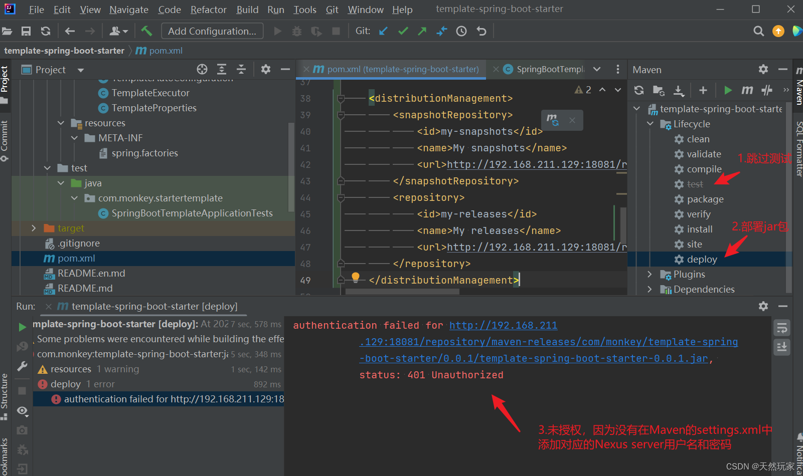
Task: Rerun the deploy build in Run panel
Action: (x=22, y=327)
